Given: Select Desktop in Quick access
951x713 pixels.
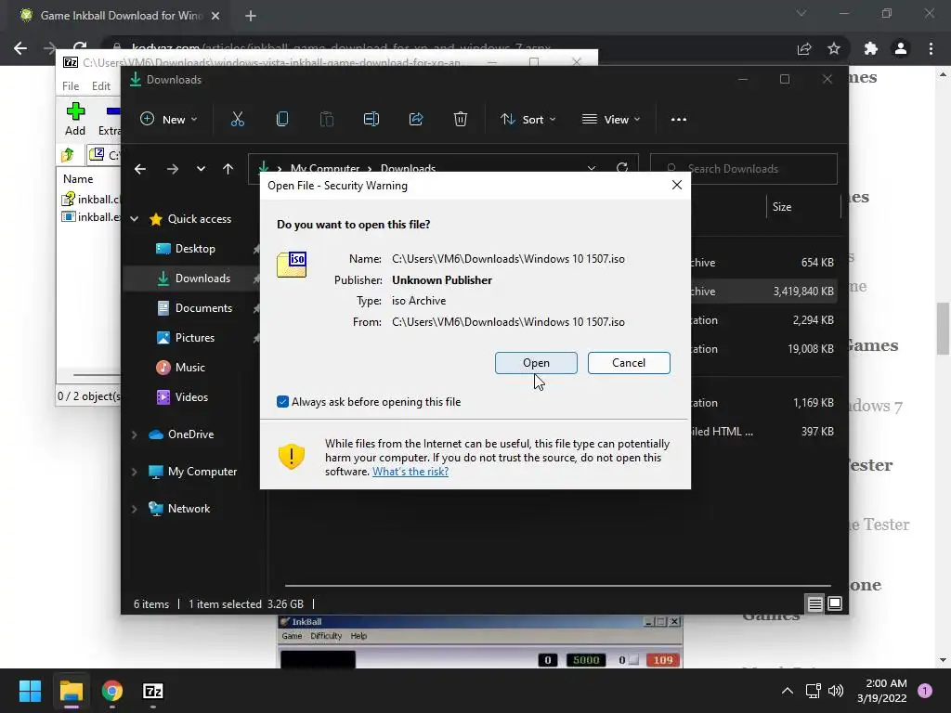Looking at the screenshot, I should pyautogui.click(x=194, y=249).
